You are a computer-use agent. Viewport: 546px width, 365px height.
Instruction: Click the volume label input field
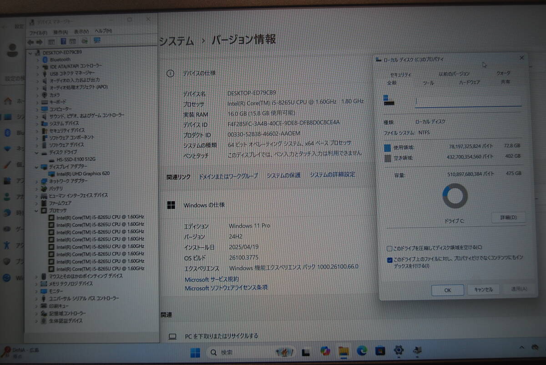click(468, 100)
